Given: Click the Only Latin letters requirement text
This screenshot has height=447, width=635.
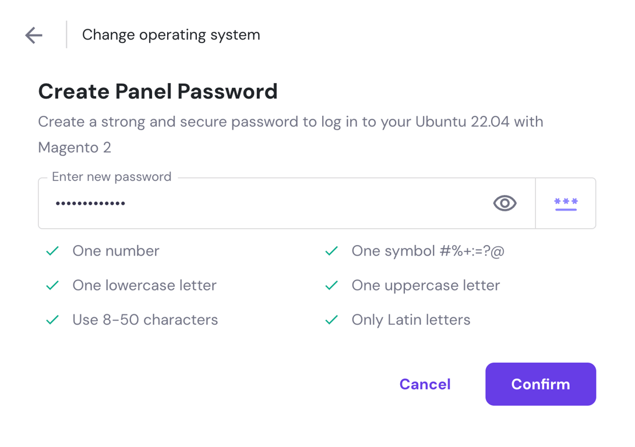Looking at the screenshot, I should [x=411, y=320].
